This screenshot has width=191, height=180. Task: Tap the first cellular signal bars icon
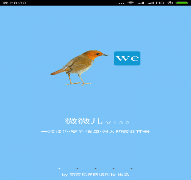click(140, 3)
